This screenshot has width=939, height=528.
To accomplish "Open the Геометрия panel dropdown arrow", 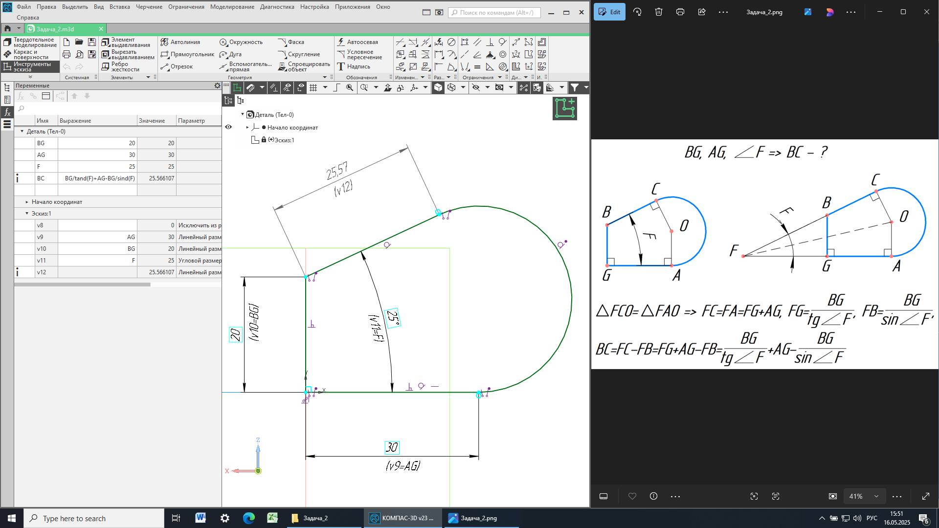I will coord(324,77).
